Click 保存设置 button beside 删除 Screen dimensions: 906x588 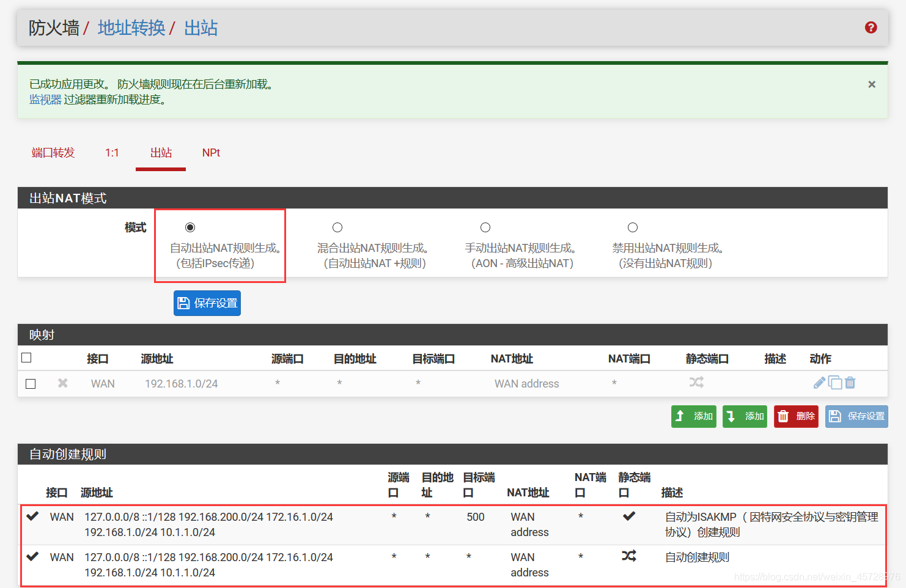point(856,416)
